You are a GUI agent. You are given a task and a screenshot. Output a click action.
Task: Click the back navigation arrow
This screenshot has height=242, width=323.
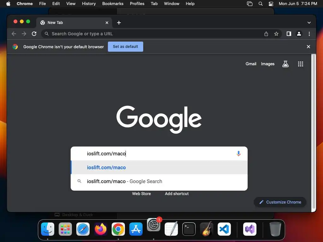point(14,34)
